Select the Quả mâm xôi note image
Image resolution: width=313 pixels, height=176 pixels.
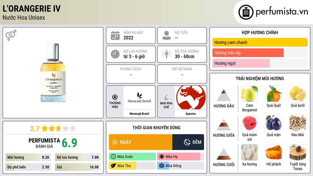[x=249, y=123]
